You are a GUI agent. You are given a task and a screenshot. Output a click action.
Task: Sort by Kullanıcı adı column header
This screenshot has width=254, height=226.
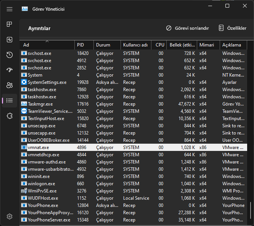coord(135,45)
